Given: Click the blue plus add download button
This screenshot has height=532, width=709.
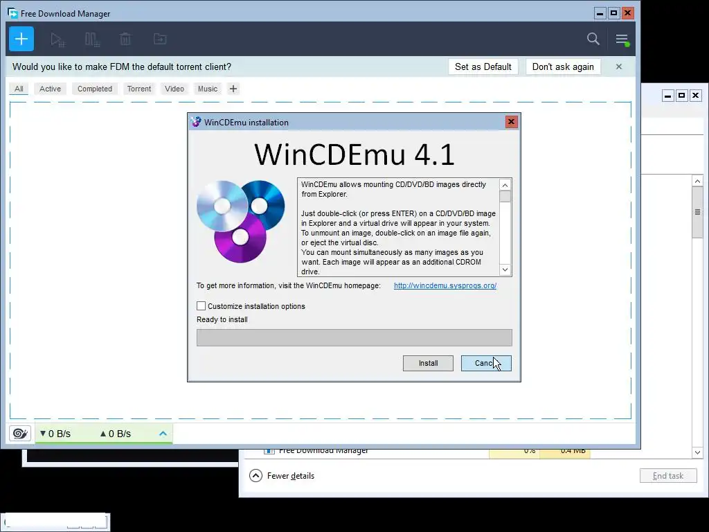Looking at the screenshot, I should click(x=21, y=39).
